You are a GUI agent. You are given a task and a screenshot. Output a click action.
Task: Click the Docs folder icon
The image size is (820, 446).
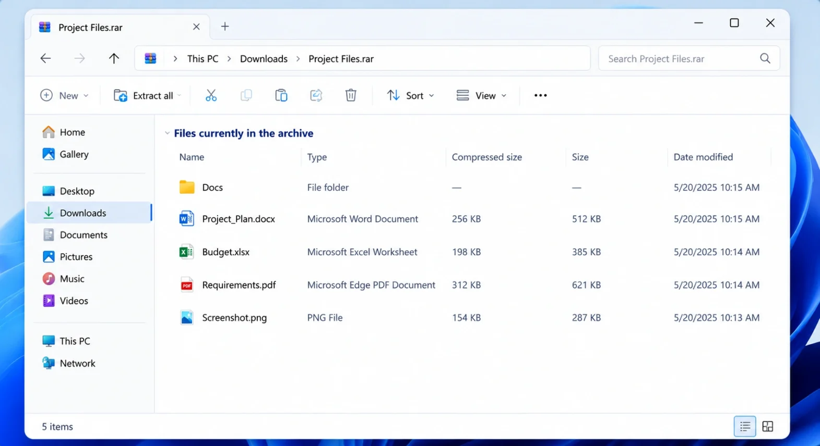(x=187, y=187)
